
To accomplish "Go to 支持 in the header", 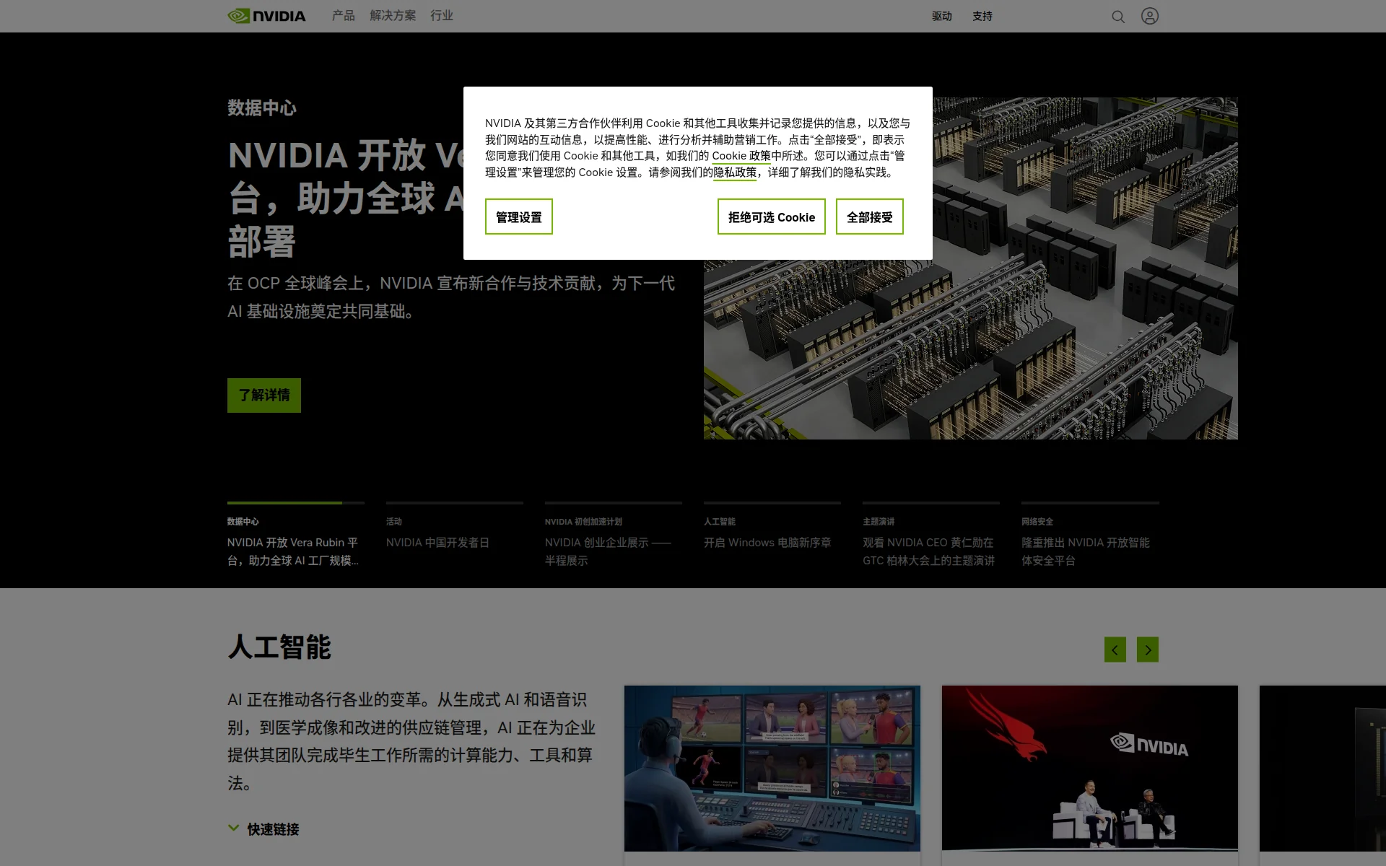I will click(x=982, y=16).
